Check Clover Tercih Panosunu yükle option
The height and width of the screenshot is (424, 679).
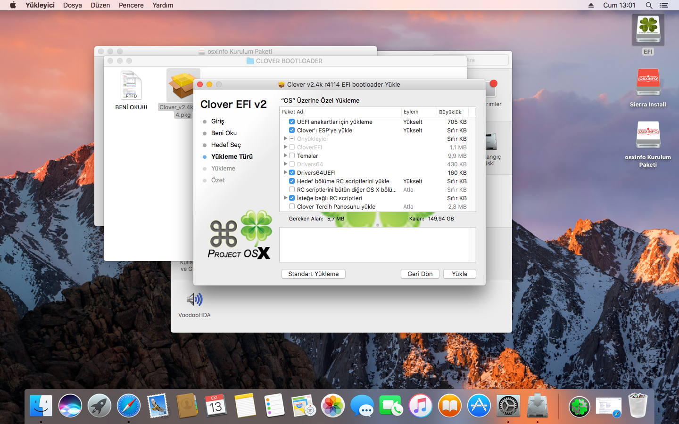click(292, 206)
